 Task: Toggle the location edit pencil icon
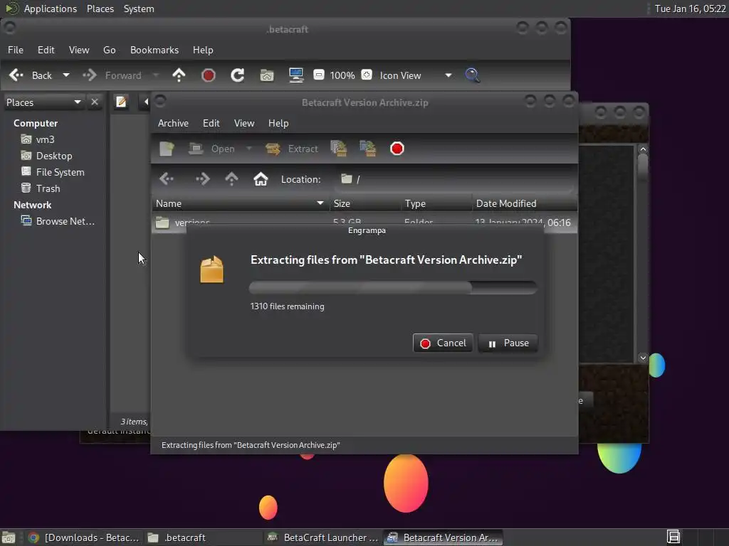tap(121, 102)
